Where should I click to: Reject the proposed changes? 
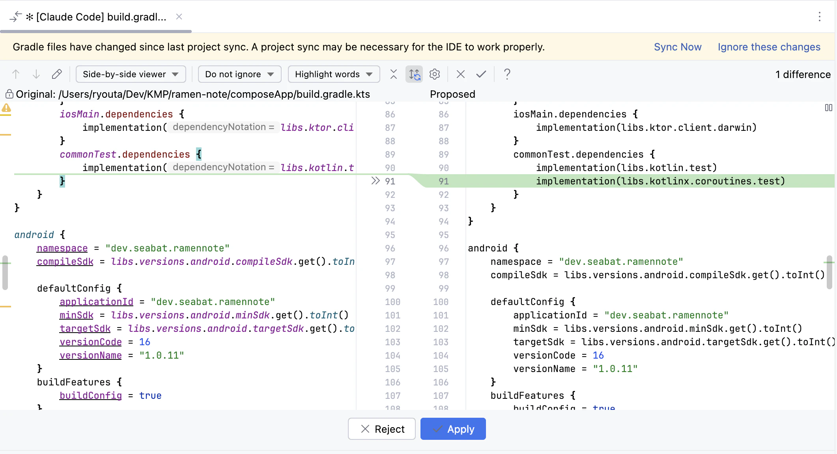pyautogui.click(x=381, y=429)
